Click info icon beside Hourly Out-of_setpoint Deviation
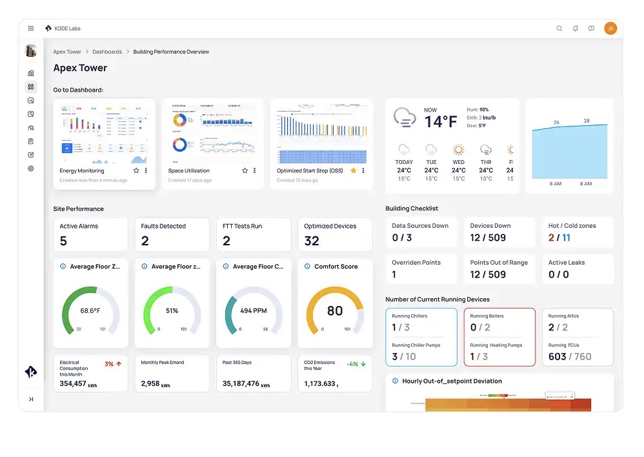This screenshot has height=457, width=644. [395, 381]
